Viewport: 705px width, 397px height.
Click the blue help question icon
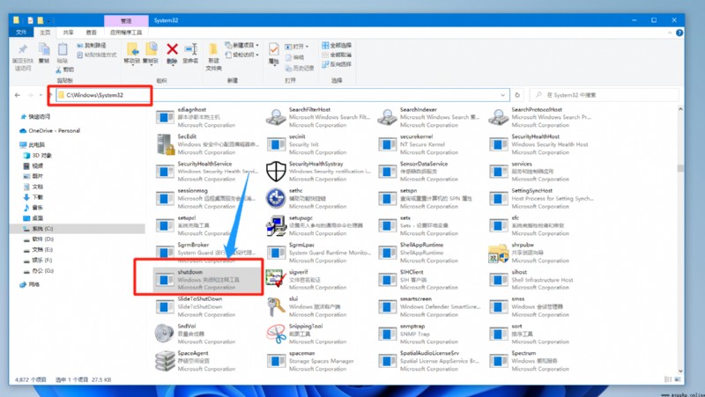679,33
